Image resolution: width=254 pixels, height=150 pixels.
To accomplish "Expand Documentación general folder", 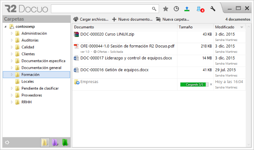I will tap(12, 68).
